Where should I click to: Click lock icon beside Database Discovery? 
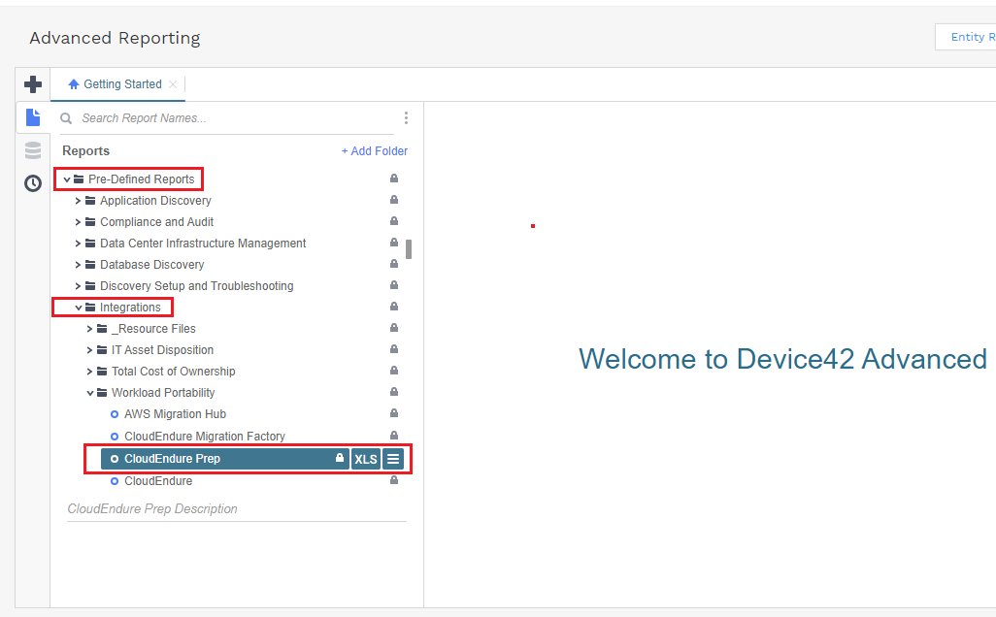394,264
